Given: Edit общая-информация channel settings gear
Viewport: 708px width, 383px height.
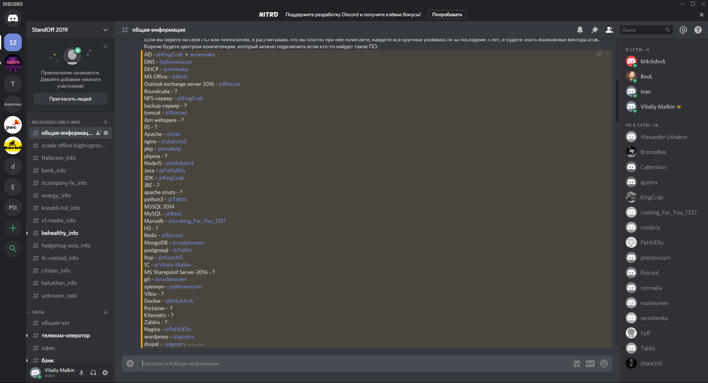Looking at the screenshot, I should tap(106, 133).
